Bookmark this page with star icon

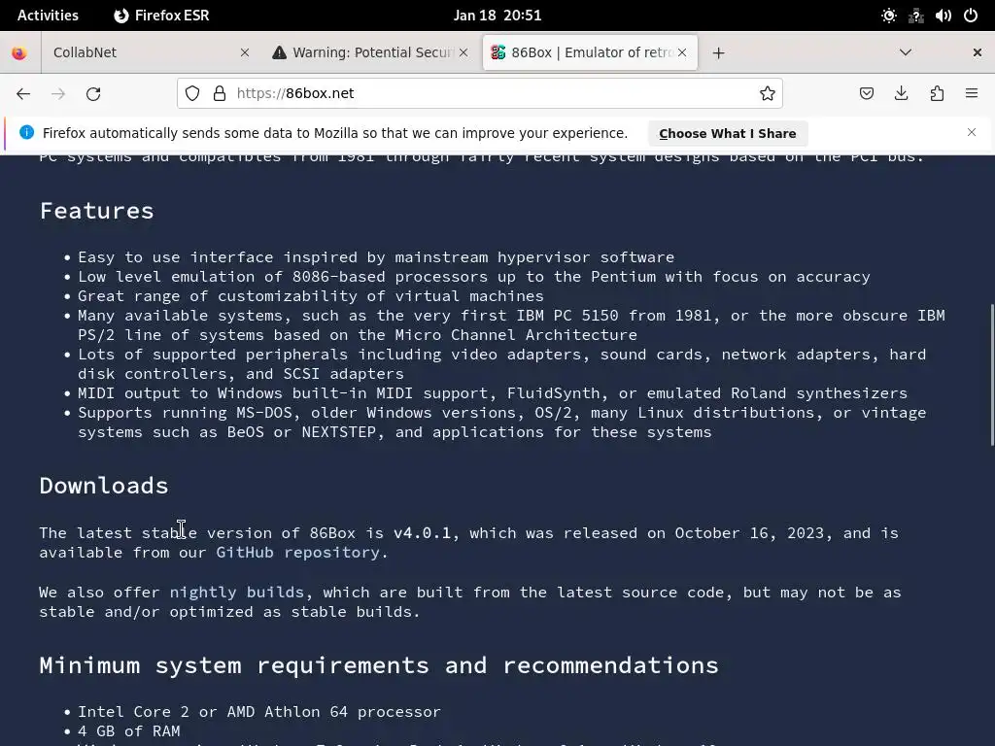tap(768, 93)
